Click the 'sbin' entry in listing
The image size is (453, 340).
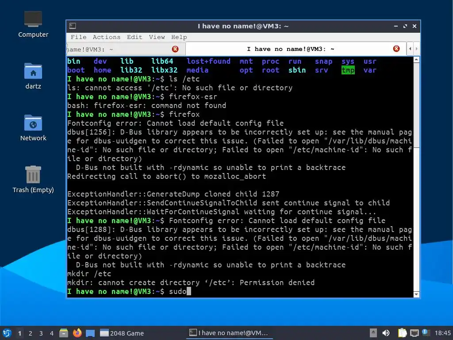(297, 70)
